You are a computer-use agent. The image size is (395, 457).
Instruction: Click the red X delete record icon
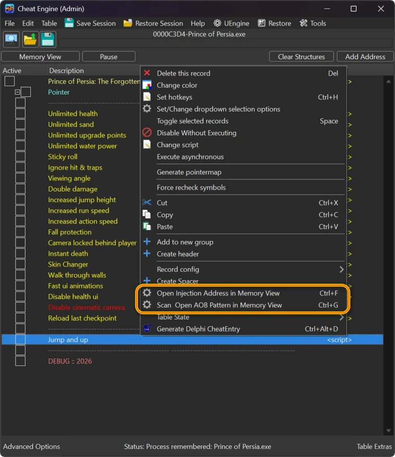[147, 73]
